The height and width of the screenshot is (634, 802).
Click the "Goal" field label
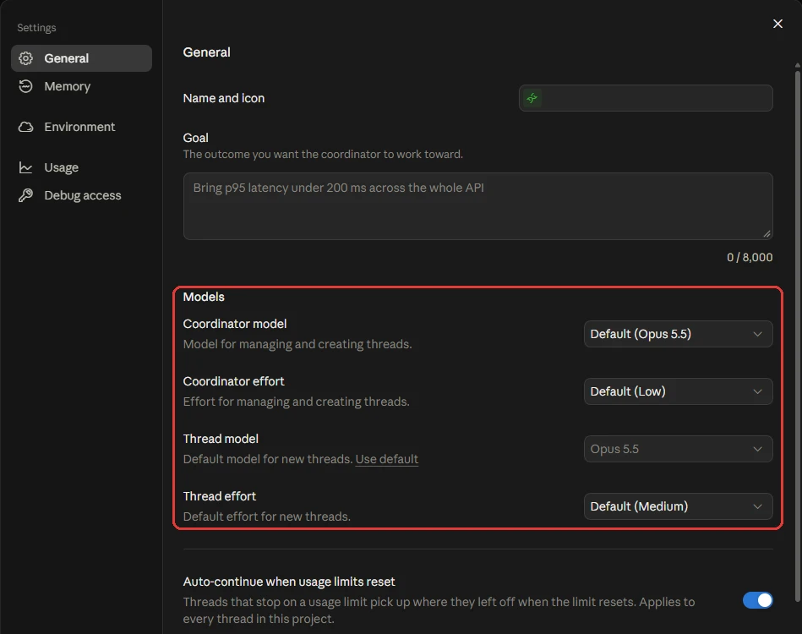[x=195, y=138]
